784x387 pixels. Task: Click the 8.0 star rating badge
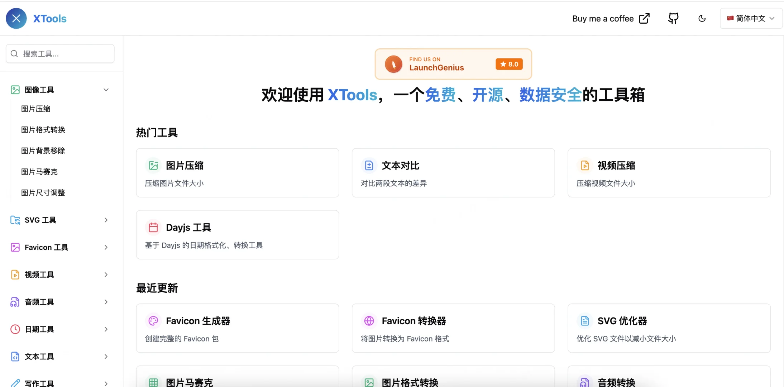[x=508, y=64]
